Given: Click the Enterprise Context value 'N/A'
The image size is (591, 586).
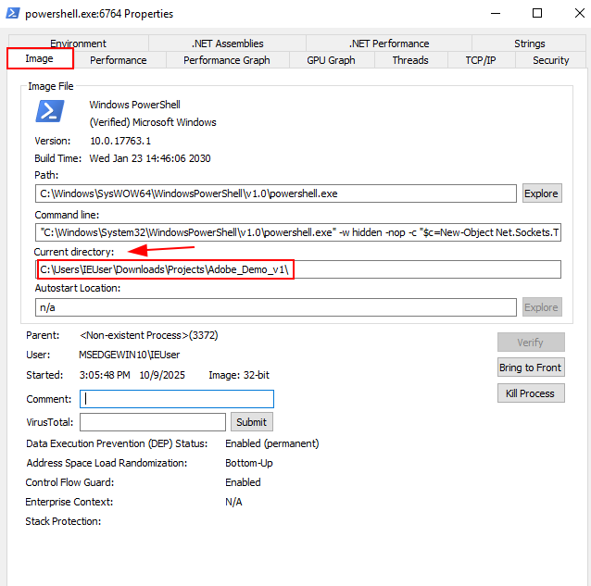Looking at the screenshot, I should coord(233,502).
